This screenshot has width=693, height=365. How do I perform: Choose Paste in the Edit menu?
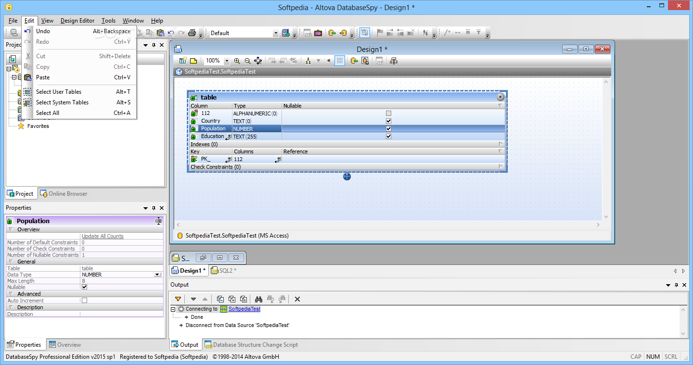click(x=79, y=77)
